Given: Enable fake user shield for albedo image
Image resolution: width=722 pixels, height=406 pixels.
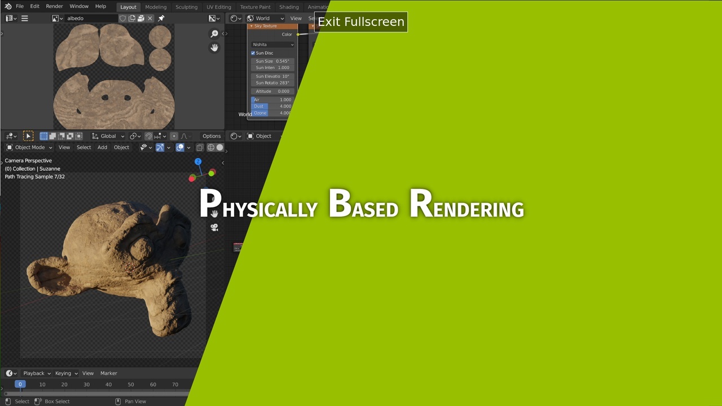Looking at the screenshot, I should 122,19.
